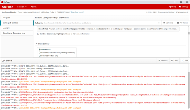Click the console vertical scrollbar
The image size is (190, 110).
pos(189,89)
